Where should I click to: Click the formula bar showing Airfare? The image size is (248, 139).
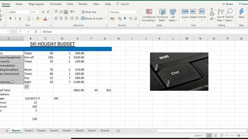(144, 32)
